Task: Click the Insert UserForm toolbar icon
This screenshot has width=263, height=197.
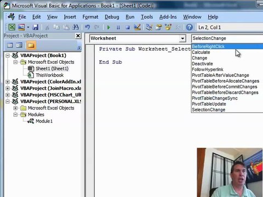Action: click(x=21, y=27)
